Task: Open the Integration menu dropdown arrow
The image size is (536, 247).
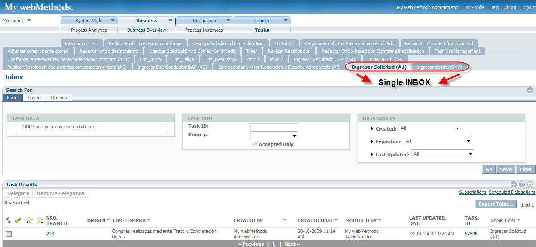Action: pyautogui.click(x=227, y=21)
